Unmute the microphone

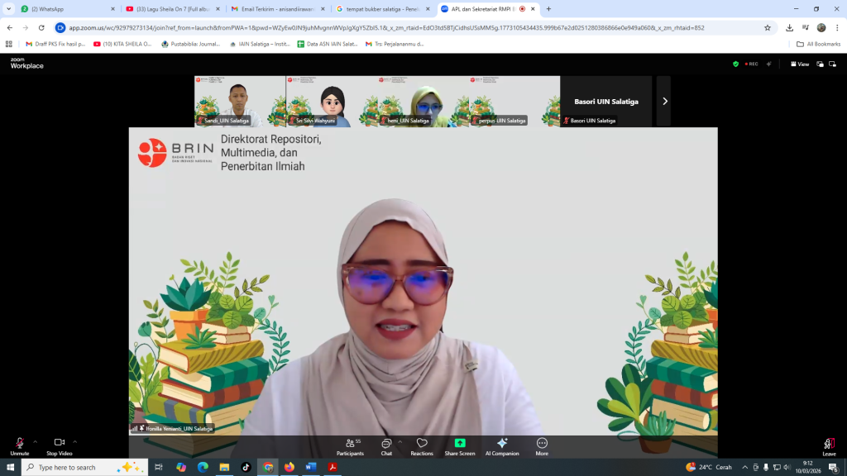(x=20, y=447)
